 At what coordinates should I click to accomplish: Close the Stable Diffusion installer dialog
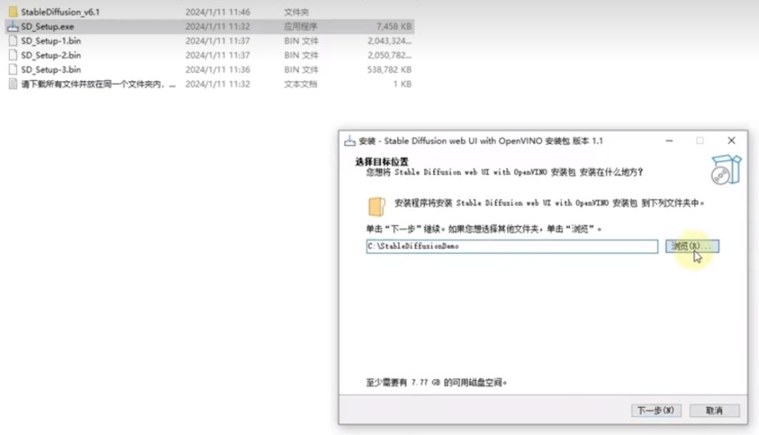click(732, 140)
